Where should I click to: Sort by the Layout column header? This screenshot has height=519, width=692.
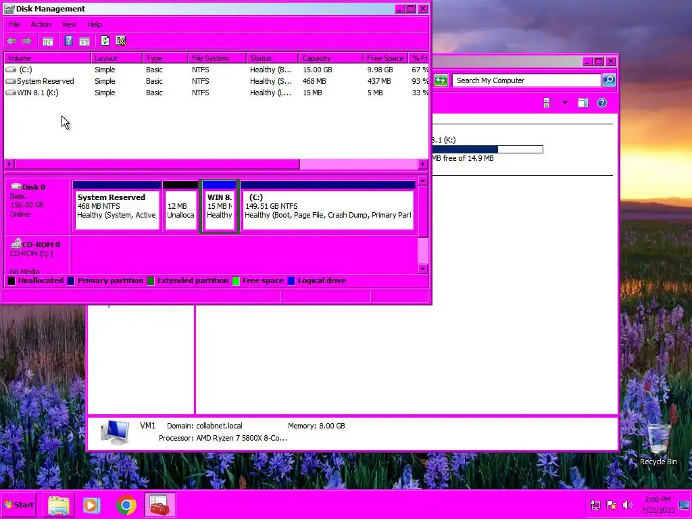(x=116, y=58)
